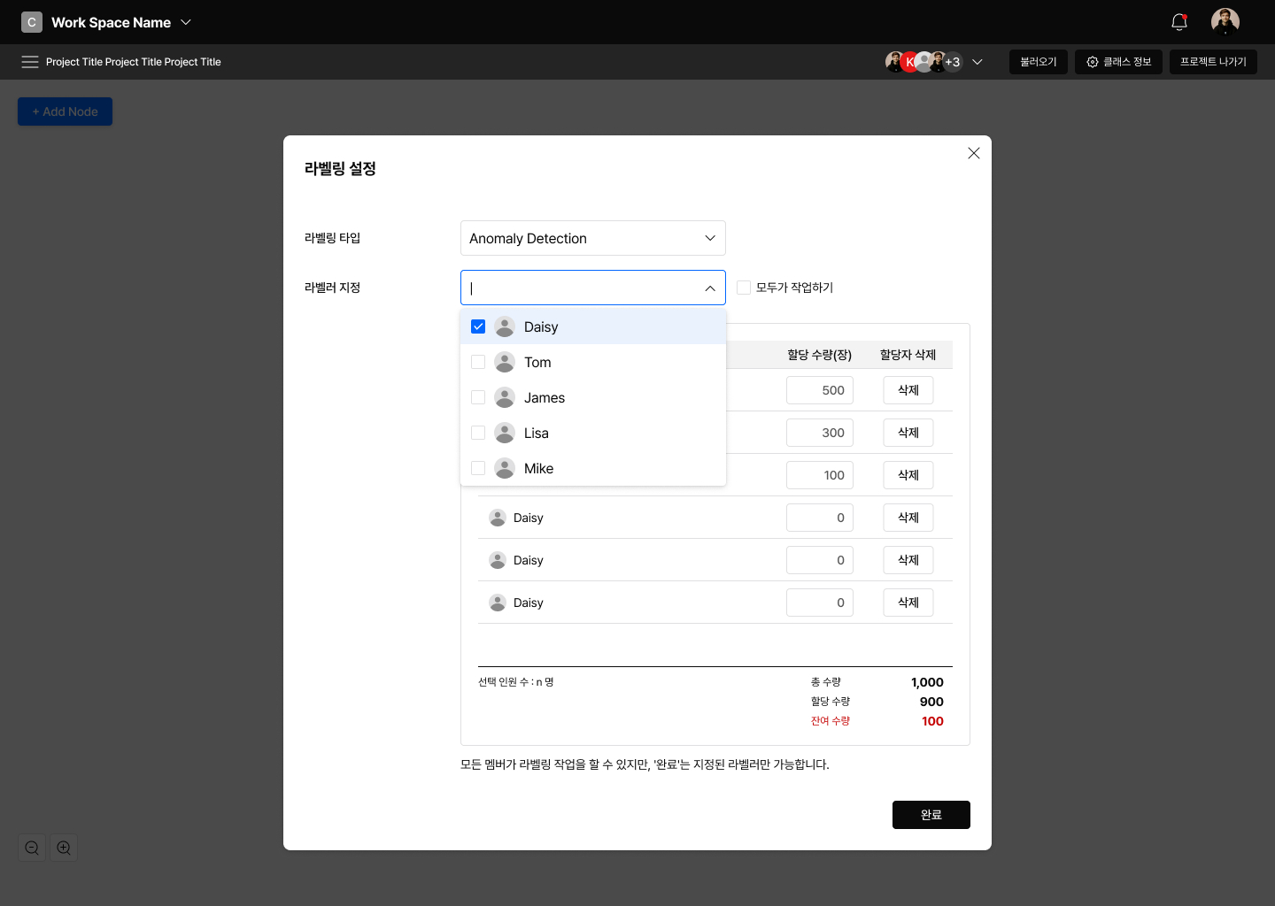Check the Mike checkbox
Image resolution: width=1275 pixels, height=906 pixels.
coord(478,468)
